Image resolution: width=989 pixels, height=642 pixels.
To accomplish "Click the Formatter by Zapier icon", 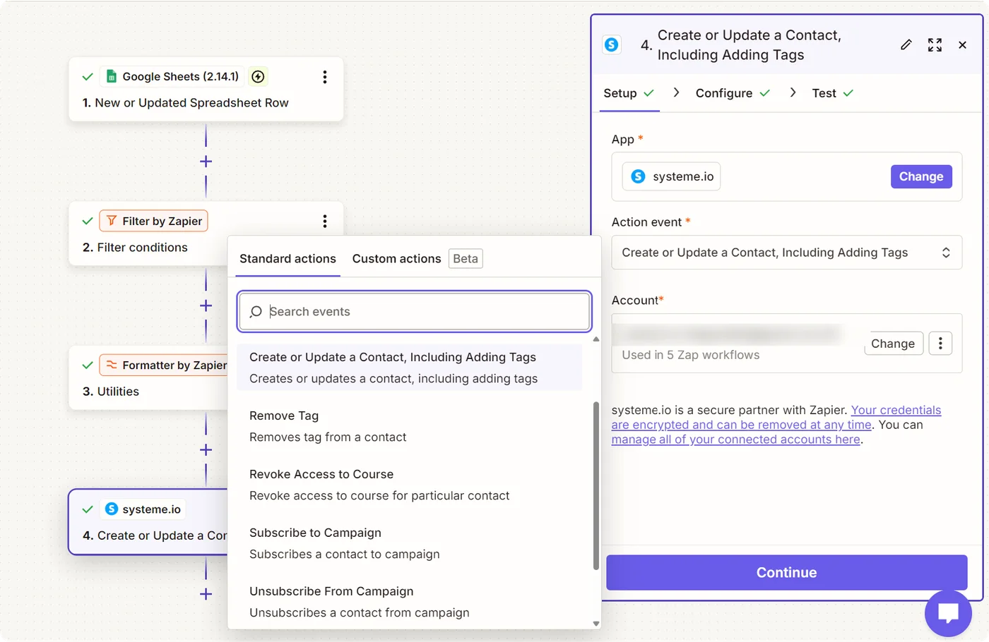I will coord(112,365).
